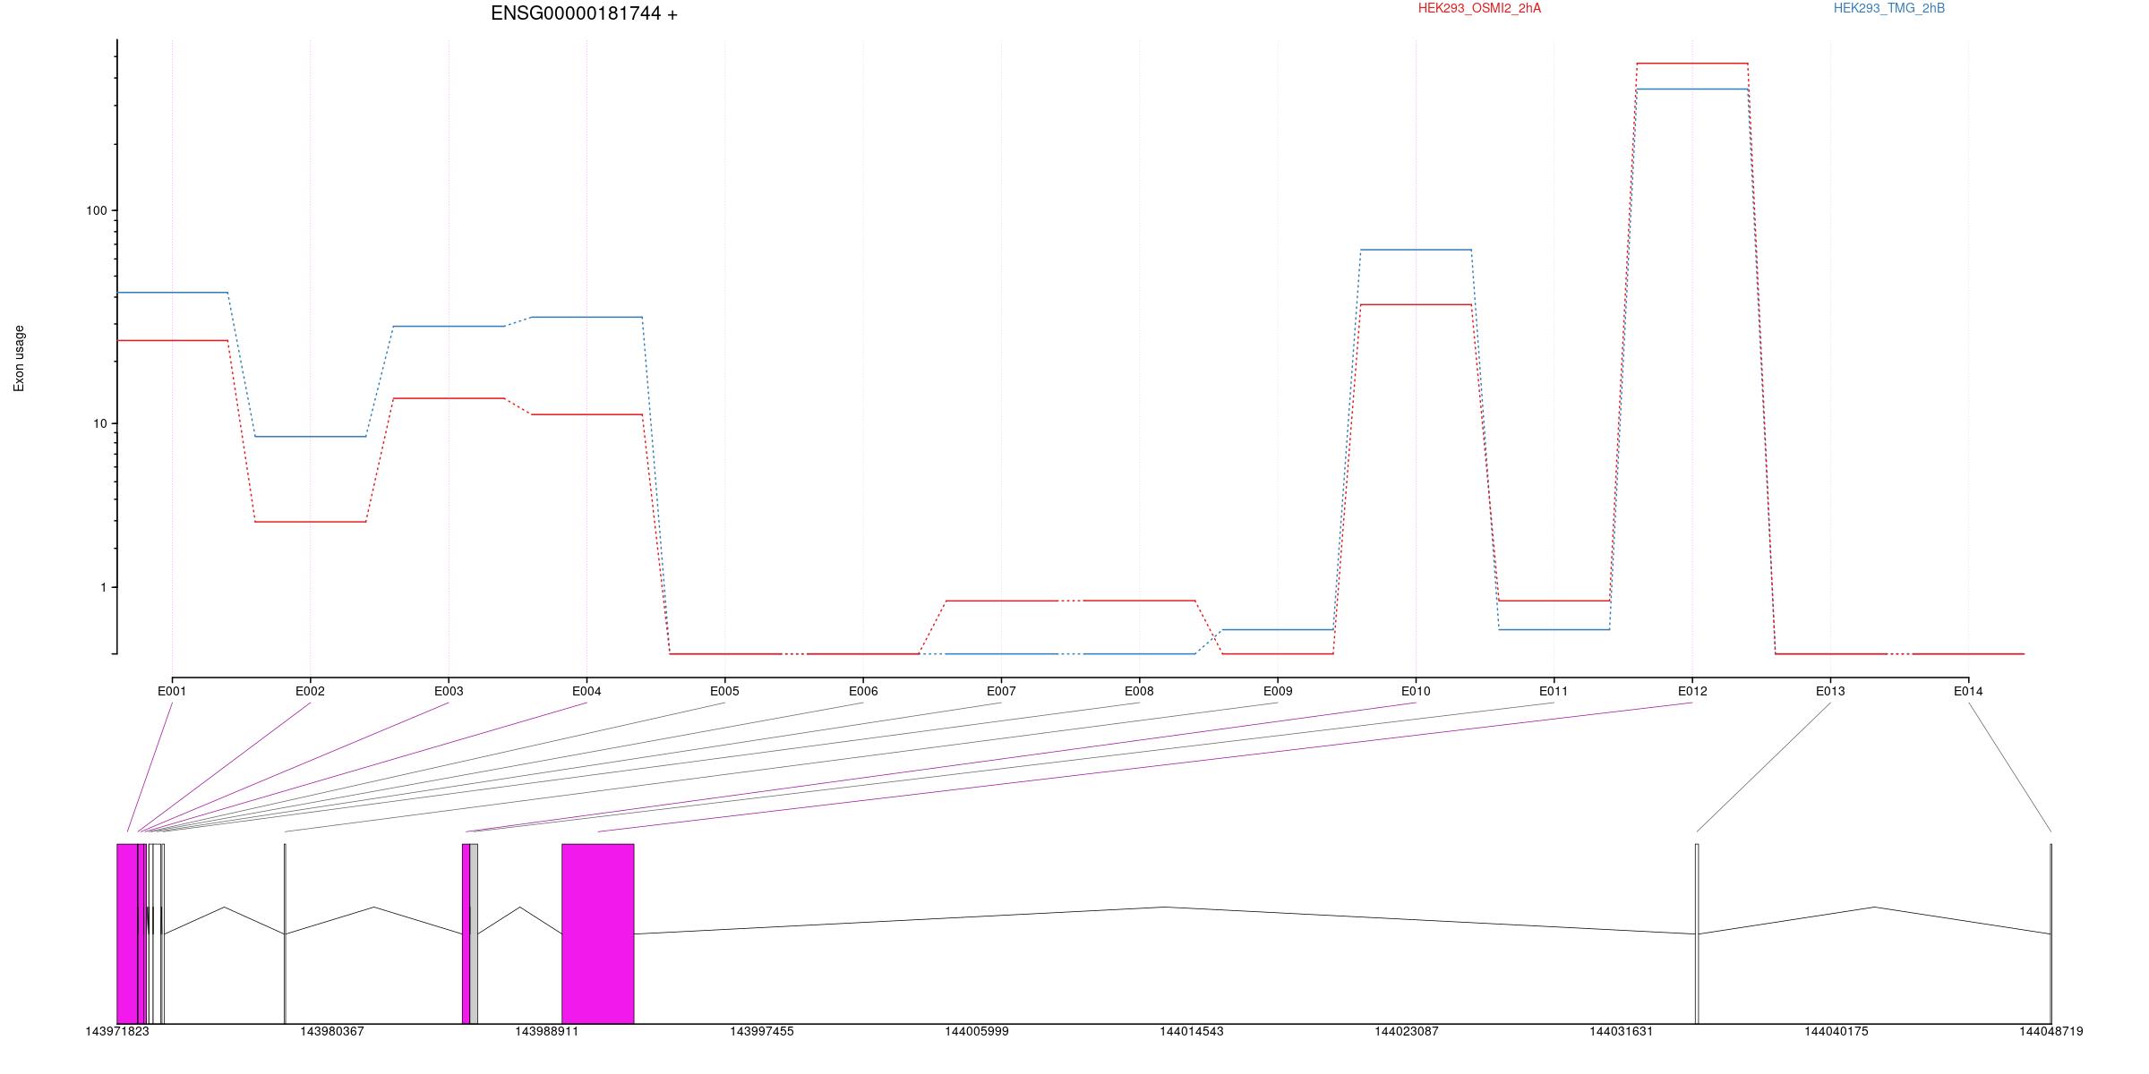Viewport: 2149px width, 1074px height.
Task: Select exon label E013
Action: [x=1830, y=691]
